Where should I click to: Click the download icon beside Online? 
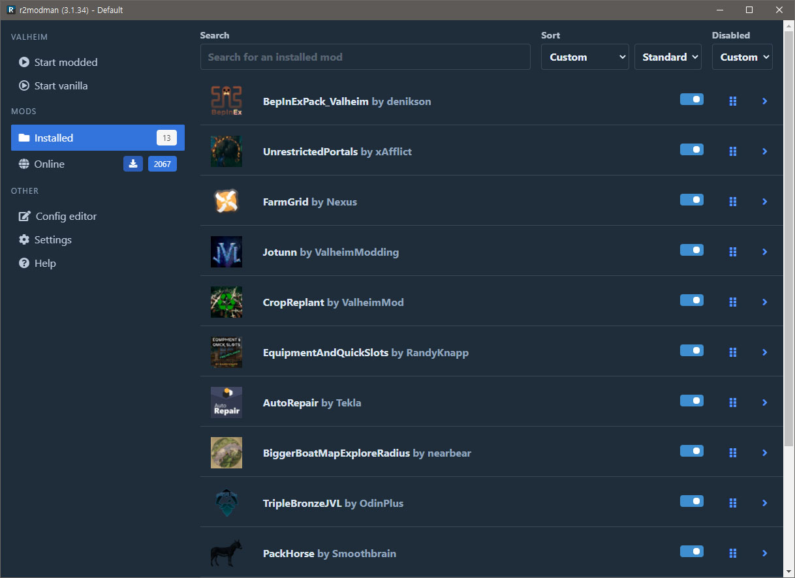(x=133, y=164)
